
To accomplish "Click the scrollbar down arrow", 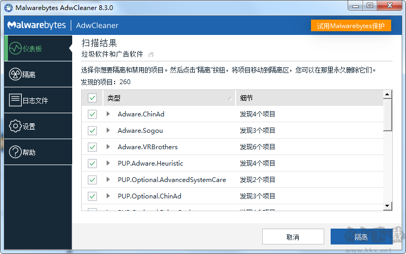I will point(387,206).
